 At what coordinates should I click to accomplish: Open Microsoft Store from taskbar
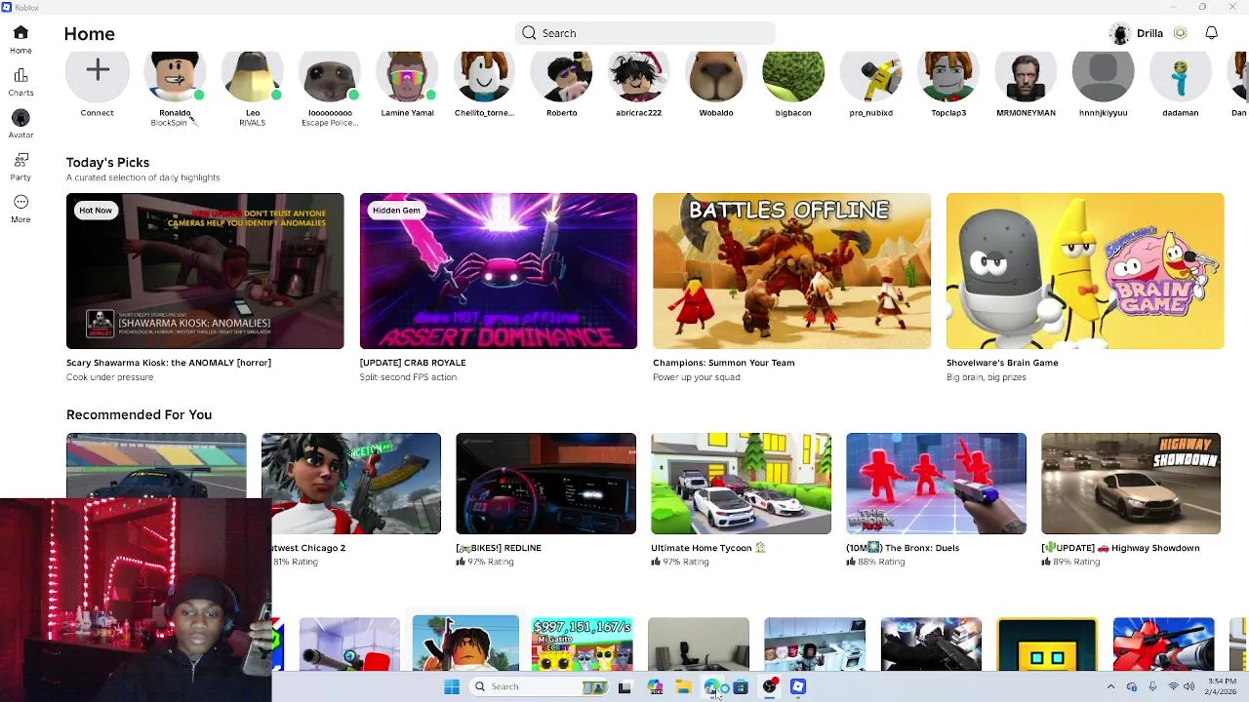click(x=741, y=686)
